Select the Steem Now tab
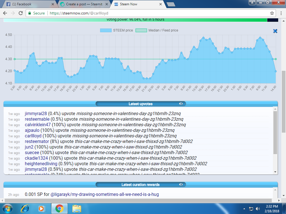 pos(138,4)
